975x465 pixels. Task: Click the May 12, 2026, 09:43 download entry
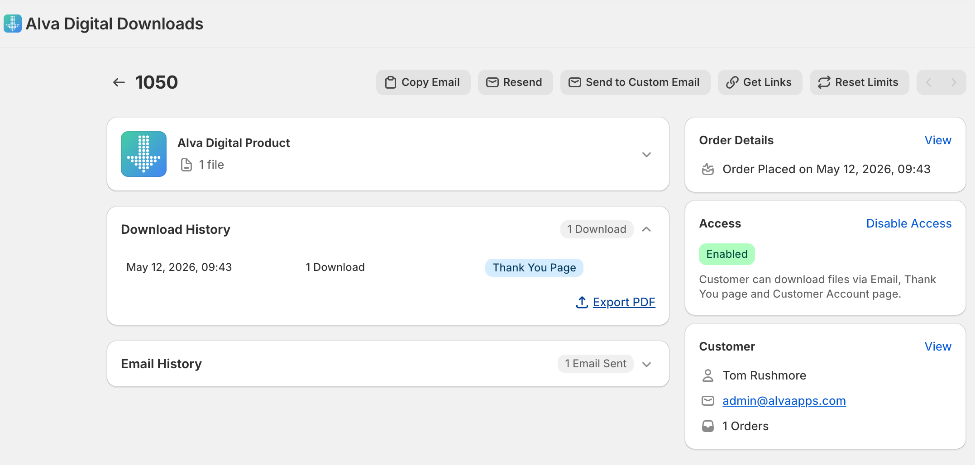[x=179, y=267]
